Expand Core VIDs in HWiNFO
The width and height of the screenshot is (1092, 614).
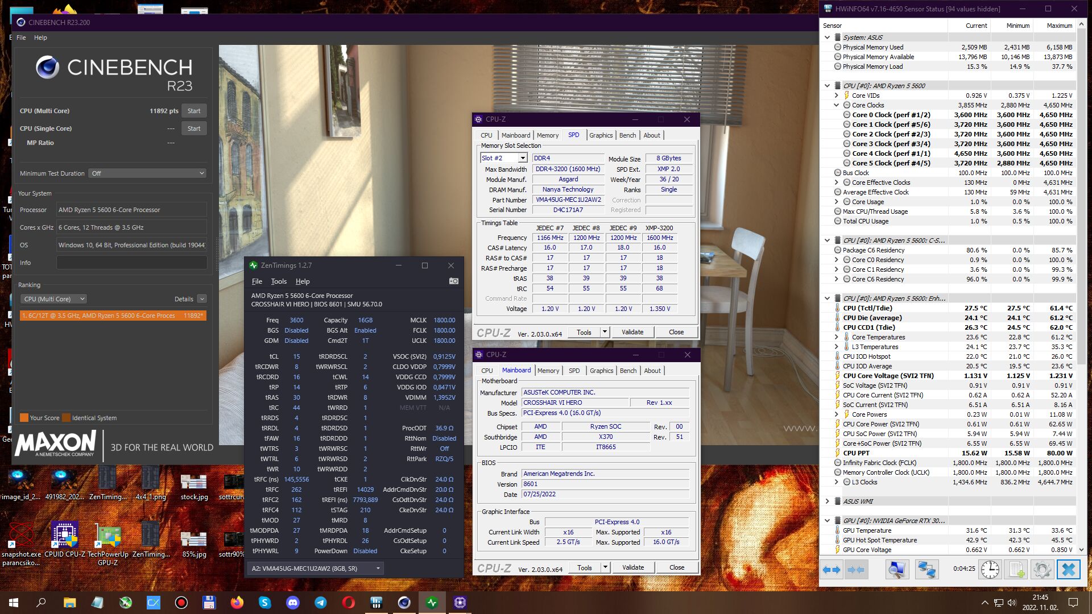tap(837, 96)
